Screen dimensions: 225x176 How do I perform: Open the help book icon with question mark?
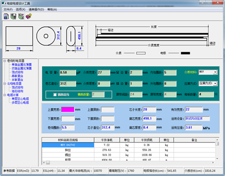point(29,16)
